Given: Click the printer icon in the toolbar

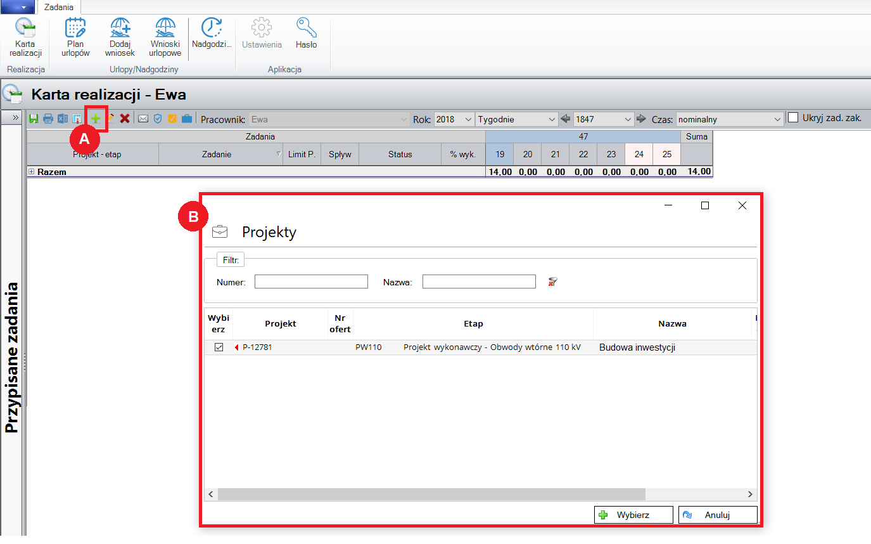Looking at the screenshot, I should click(x=48, y=119).
